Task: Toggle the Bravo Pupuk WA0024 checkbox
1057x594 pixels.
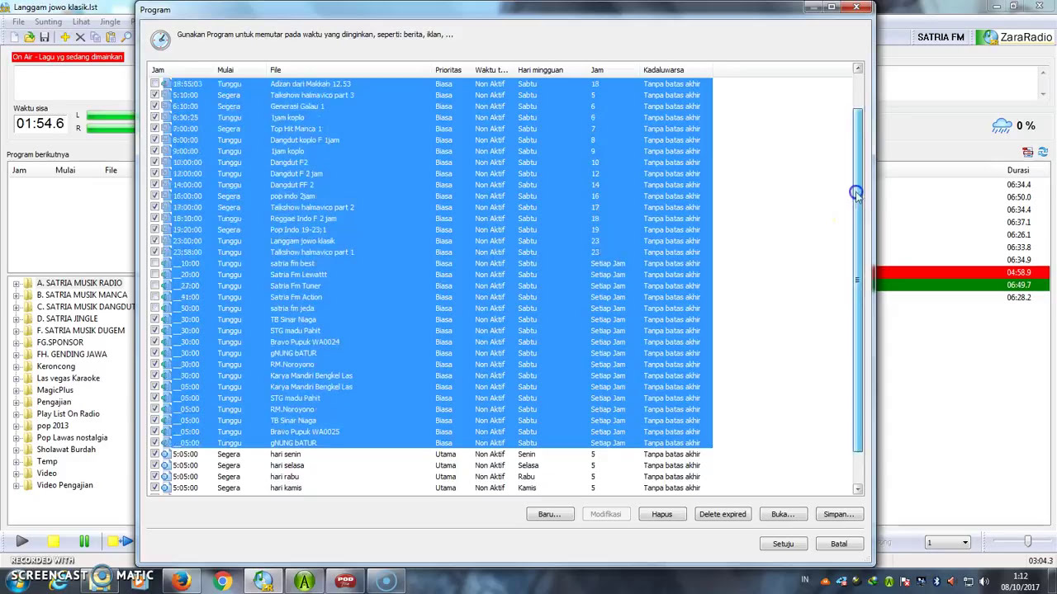Action: 155,342
